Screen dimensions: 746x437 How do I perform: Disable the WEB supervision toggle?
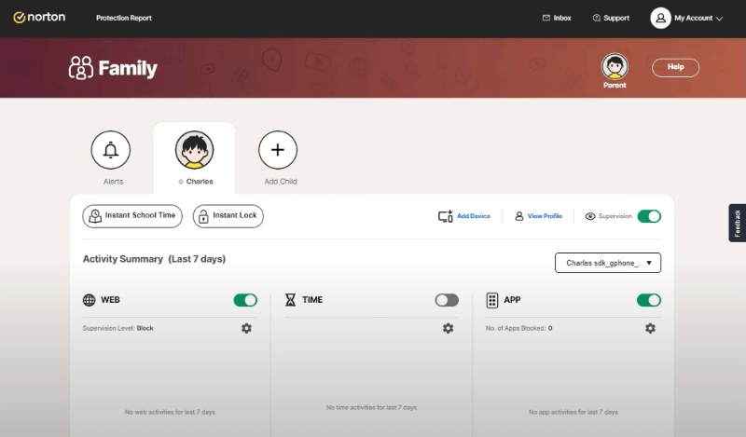245,300
